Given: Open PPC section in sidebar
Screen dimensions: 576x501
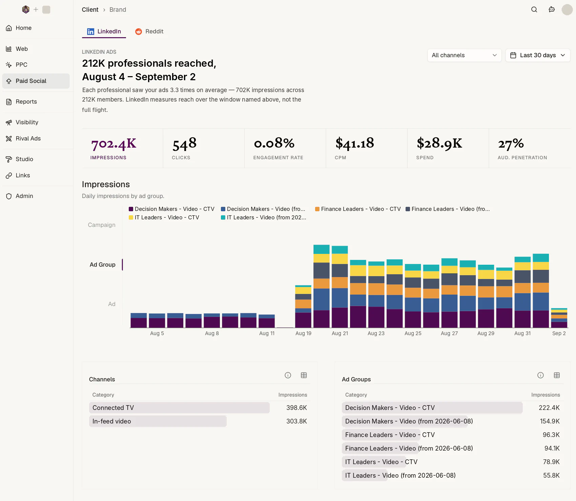Looking at the screenshot, I should coord(36,65).
